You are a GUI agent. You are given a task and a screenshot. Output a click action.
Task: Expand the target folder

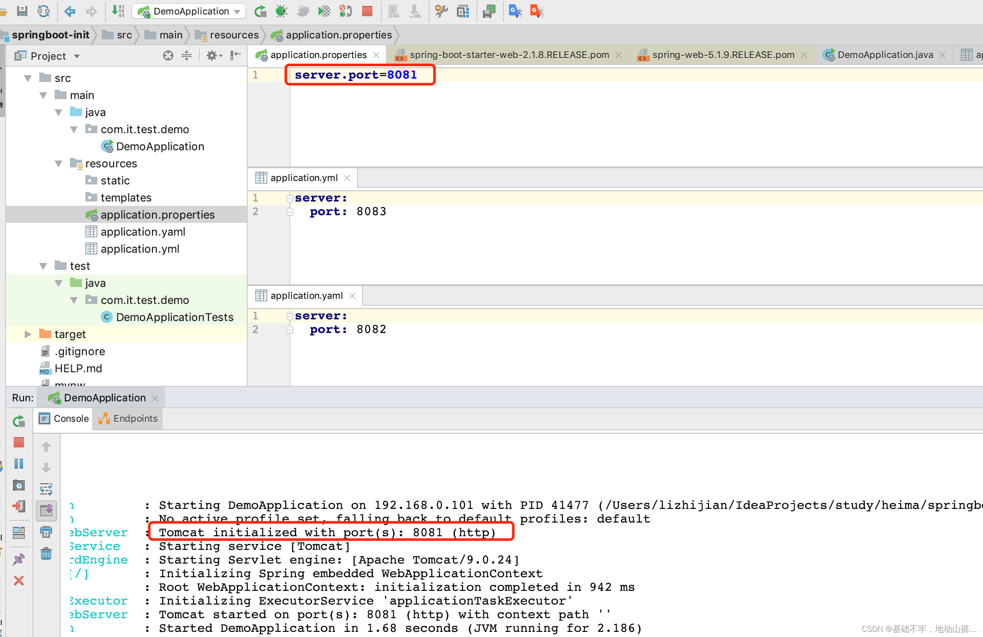click(28, 334)
